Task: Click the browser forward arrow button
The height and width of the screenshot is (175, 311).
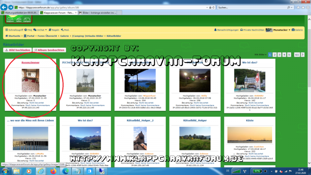Action: (10, 7)
